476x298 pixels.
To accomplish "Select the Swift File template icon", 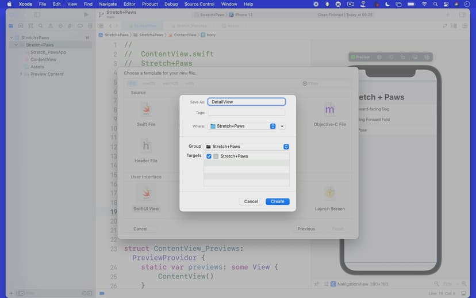I will coord(146,109).
